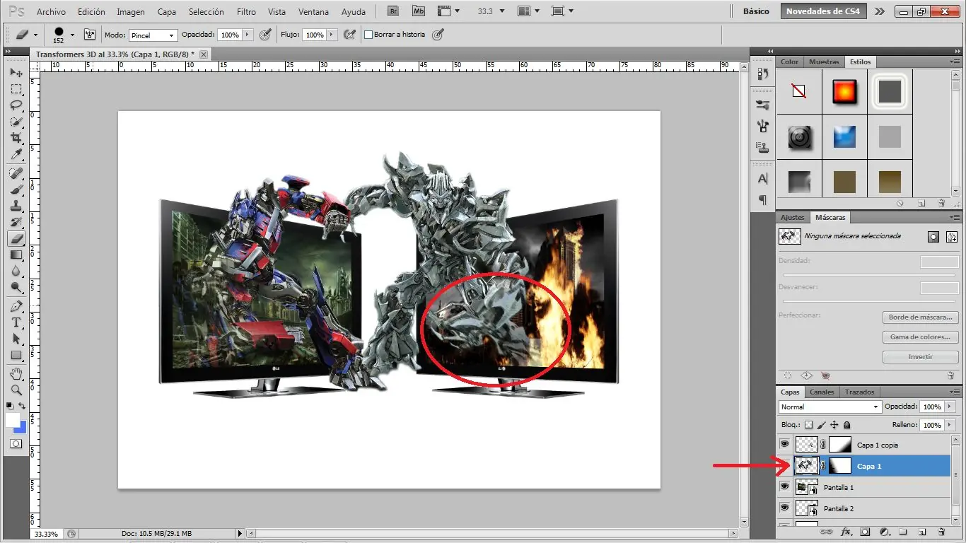
Task: Open the Archivo menu
Action: (x=51, y=11)
